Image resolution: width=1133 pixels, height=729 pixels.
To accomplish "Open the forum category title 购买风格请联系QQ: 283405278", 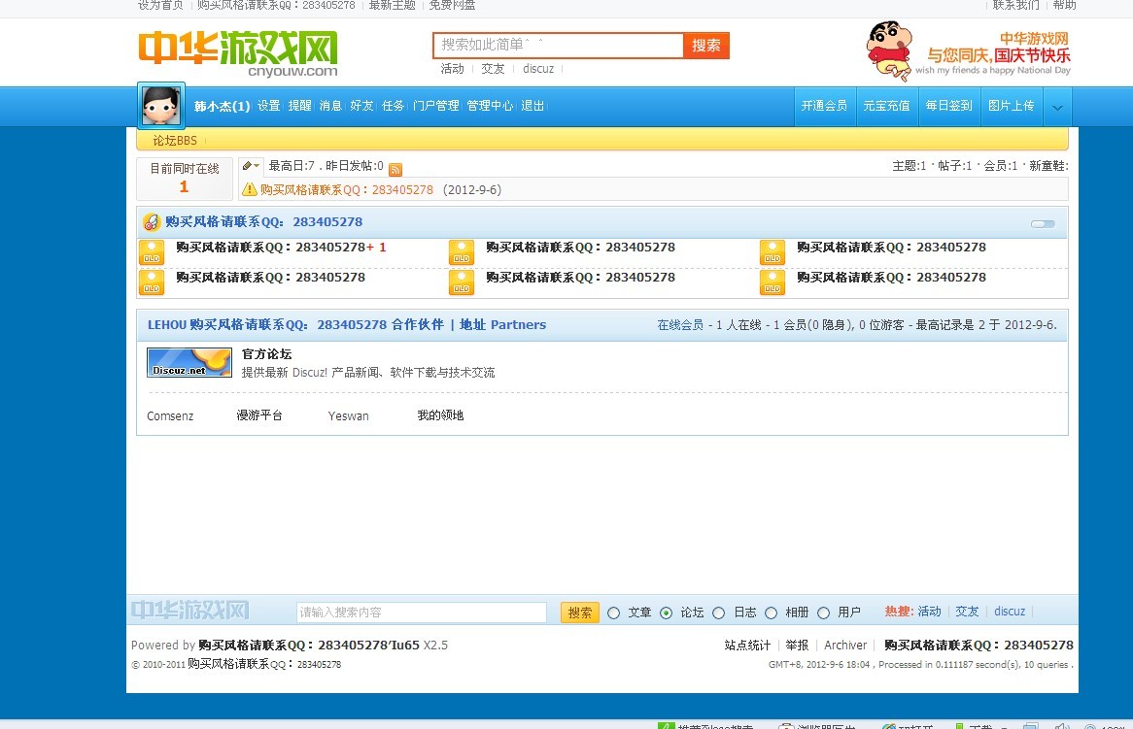I will pyautogui.click(x=263, y=221).
